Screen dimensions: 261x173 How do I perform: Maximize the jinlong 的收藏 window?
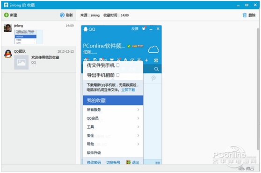(x=246, y=5)
